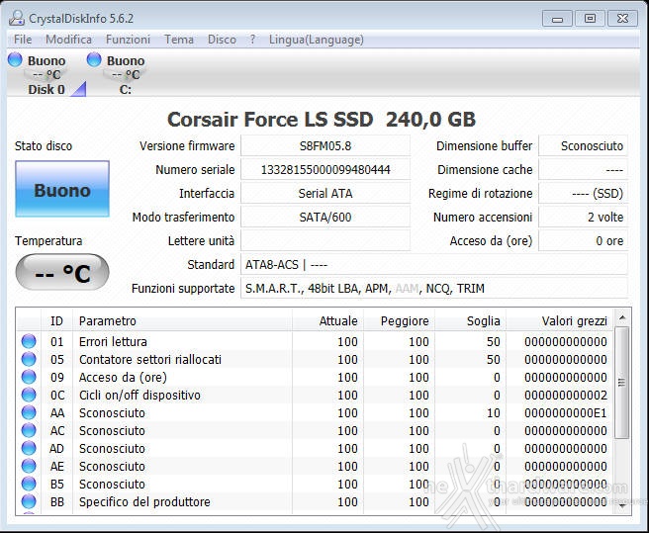Screen dimensions: 649x533
Task: Open the File menu
Action: click(x=23, y=40)
